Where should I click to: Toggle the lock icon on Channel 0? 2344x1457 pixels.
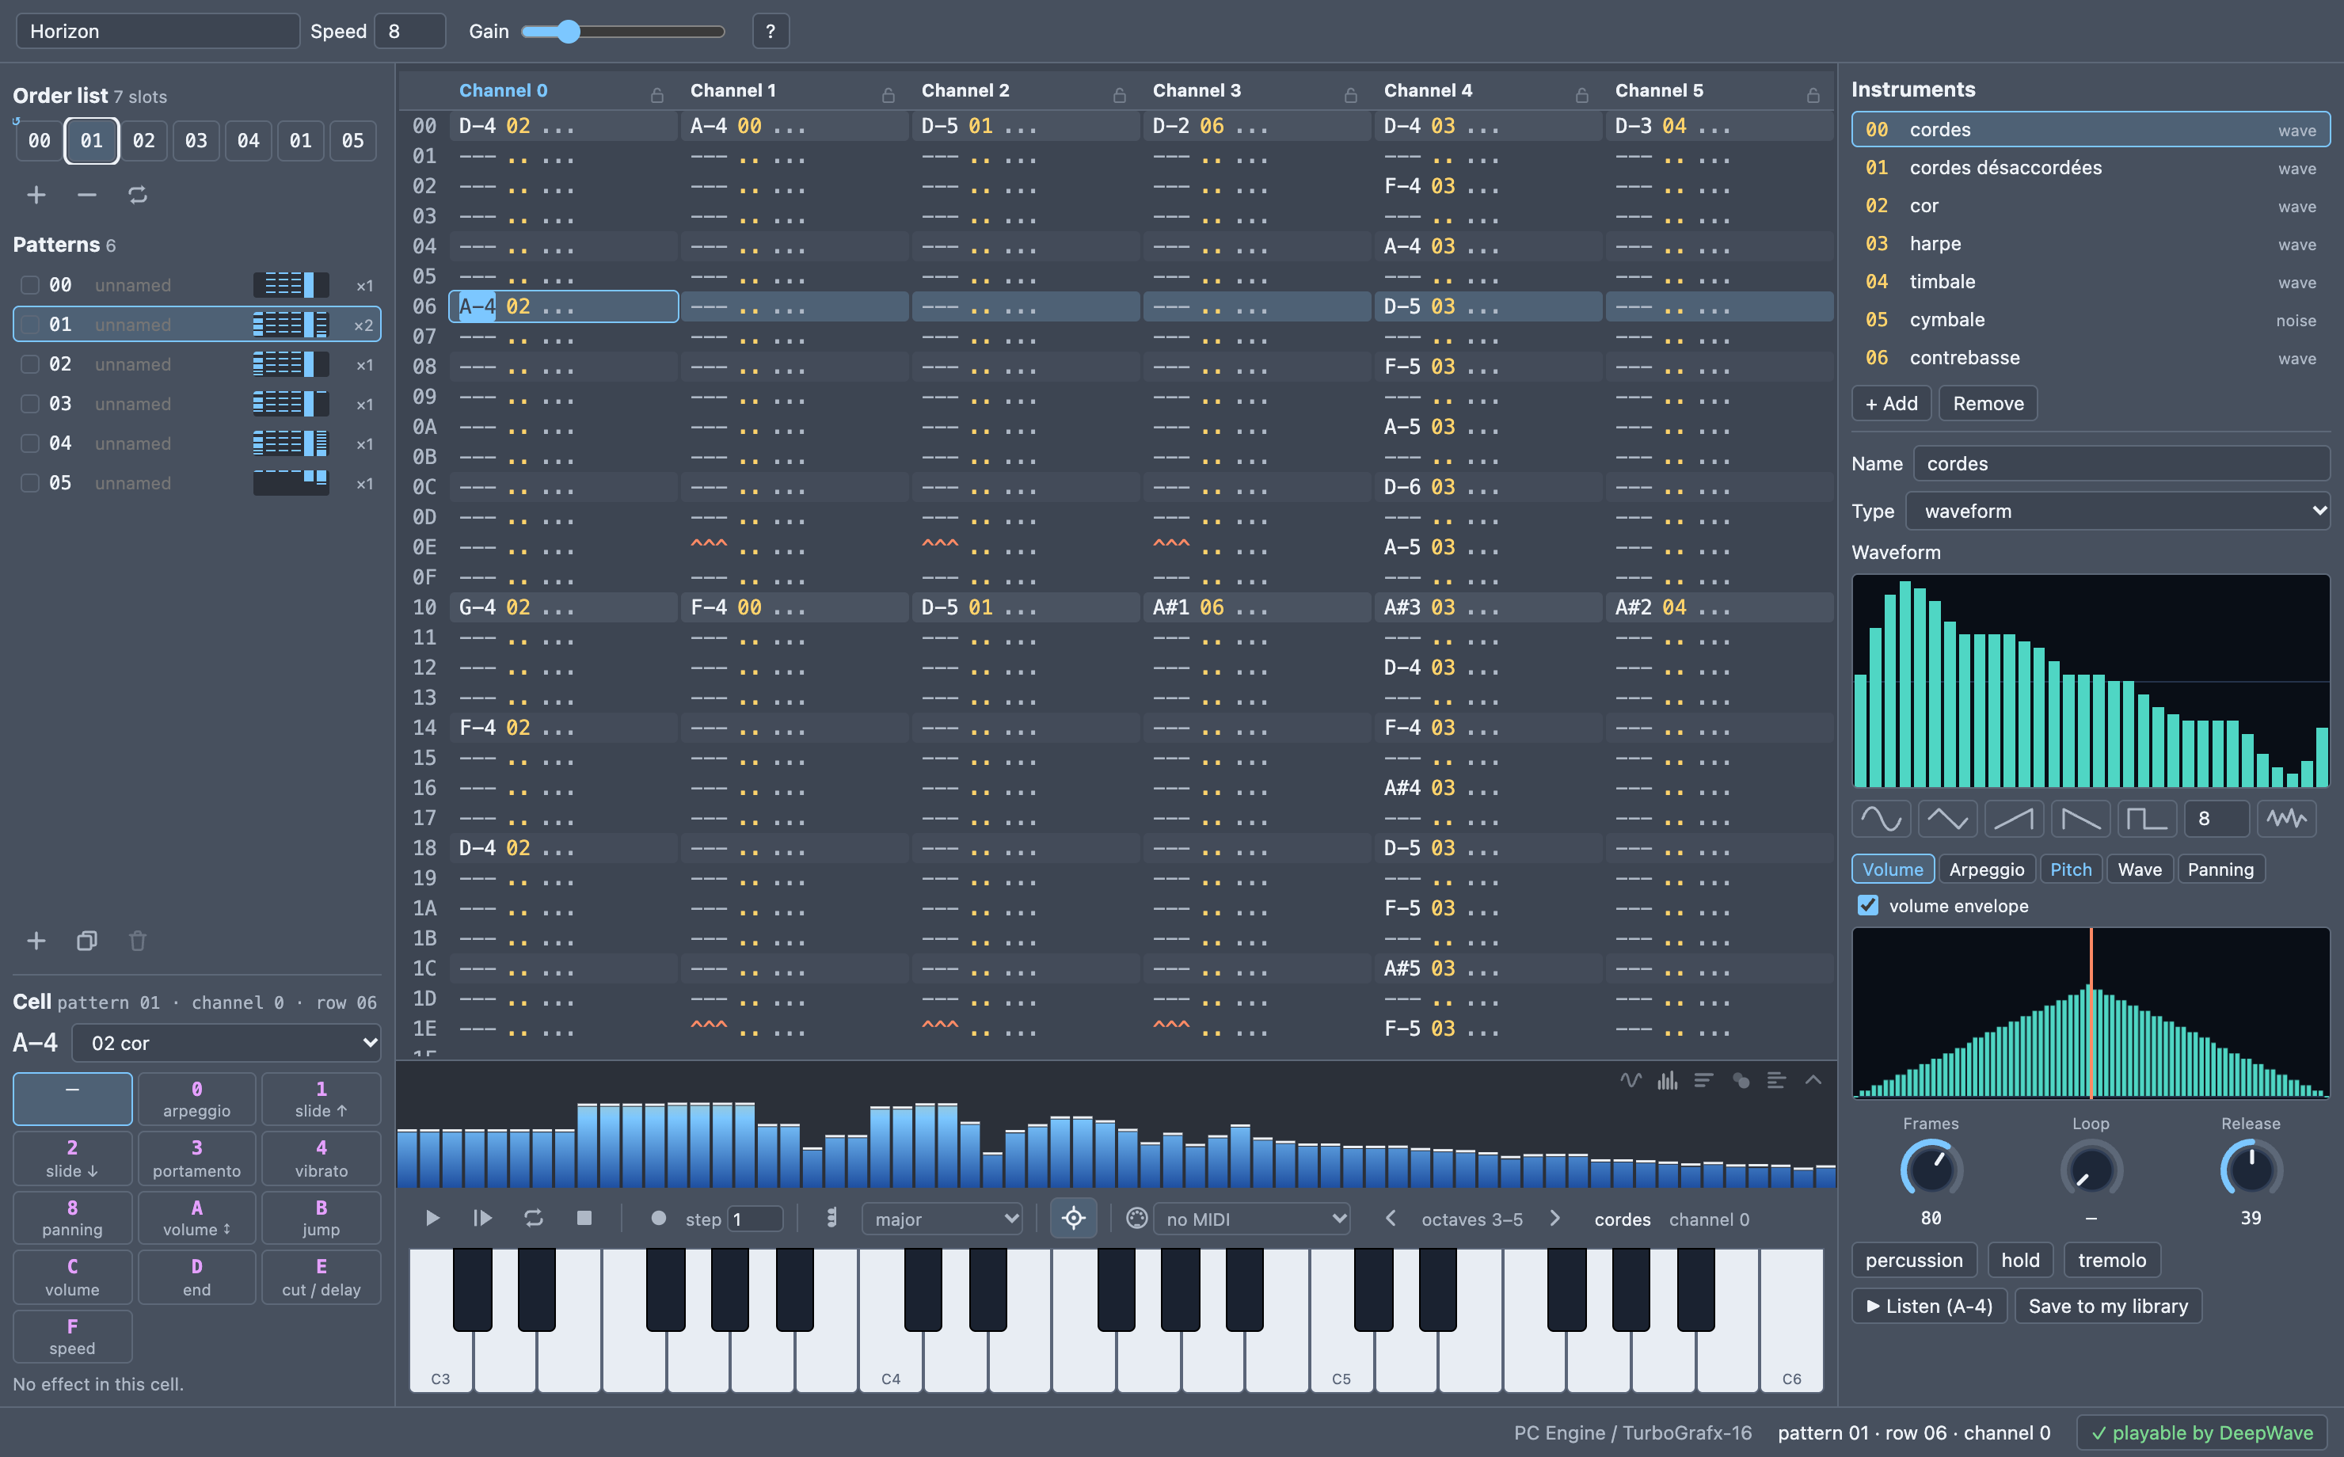pos(657,94)
